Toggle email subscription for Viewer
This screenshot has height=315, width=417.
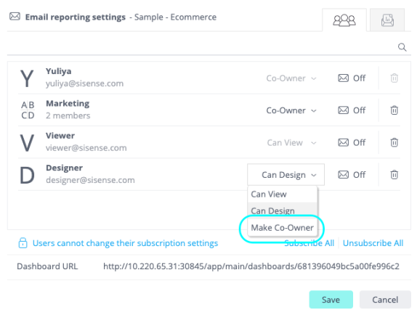(352, 143)
